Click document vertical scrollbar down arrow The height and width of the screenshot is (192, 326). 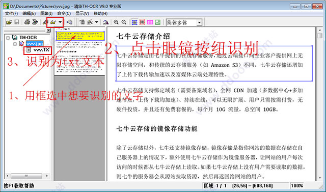(320, 178)
